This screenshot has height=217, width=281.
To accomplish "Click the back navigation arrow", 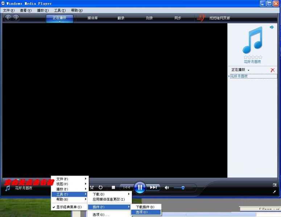I will pyautogui.click(x=8, y=18).
